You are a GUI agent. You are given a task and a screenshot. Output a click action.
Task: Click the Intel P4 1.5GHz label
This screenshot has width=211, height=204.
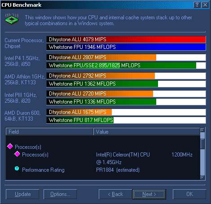click(22, 61)
